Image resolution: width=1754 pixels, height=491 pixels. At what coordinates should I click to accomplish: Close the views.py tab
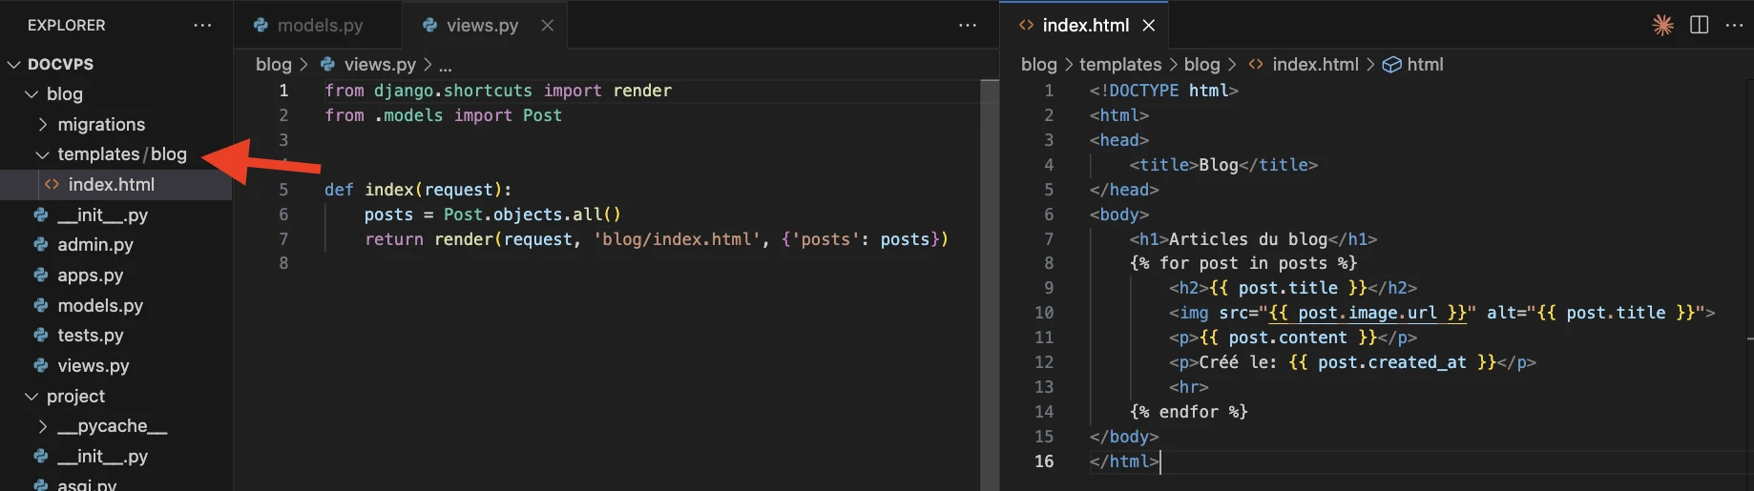tap(548, 26)
